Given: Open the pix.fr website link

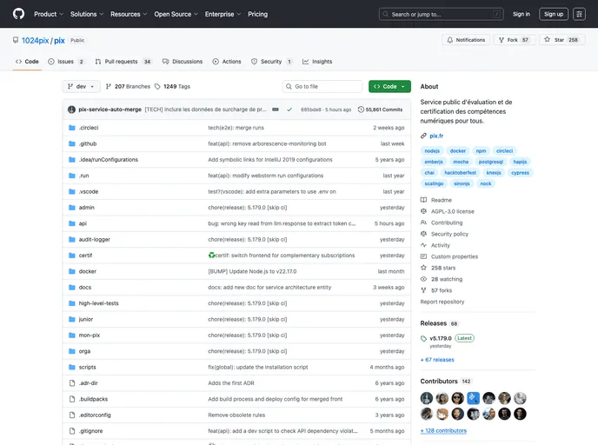Looking at the screenshot, I should [x=436, y=136].
